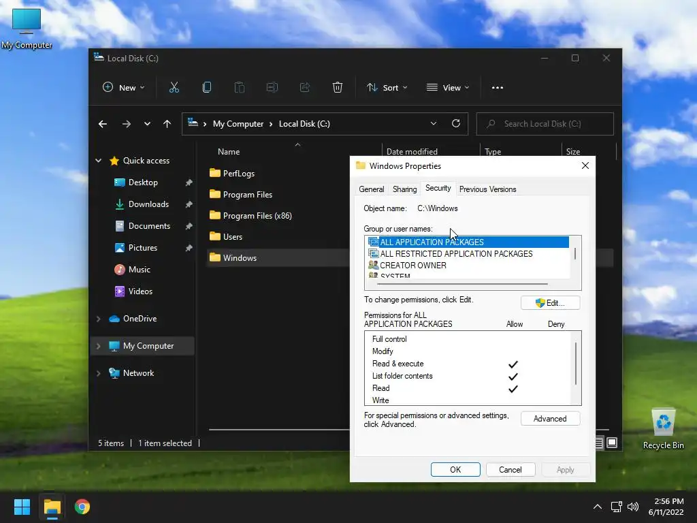
Task: Show hidden system tray icons
Action: pyautogui.click(x=598, y=507)
